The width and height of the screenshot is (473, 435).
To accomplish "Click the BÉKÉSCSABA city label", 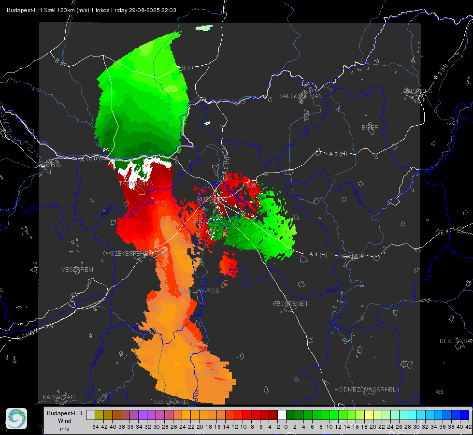I will coord(456,341).
